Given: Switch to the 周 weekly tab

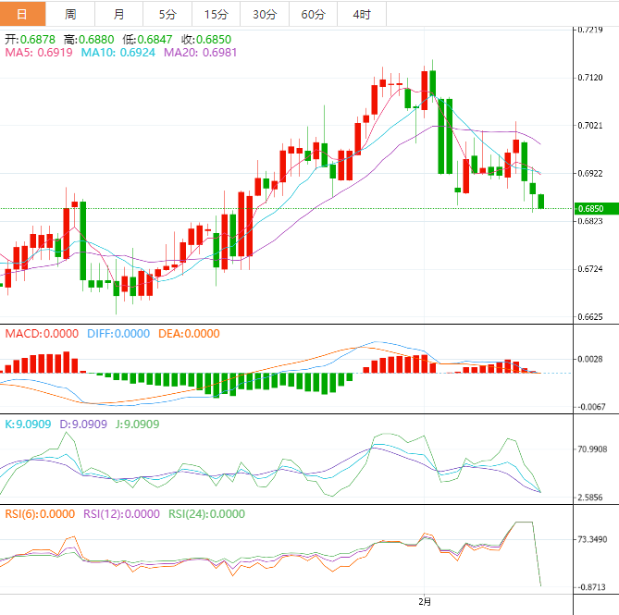Looking at the screenshot, I should [x=71, y=14].
